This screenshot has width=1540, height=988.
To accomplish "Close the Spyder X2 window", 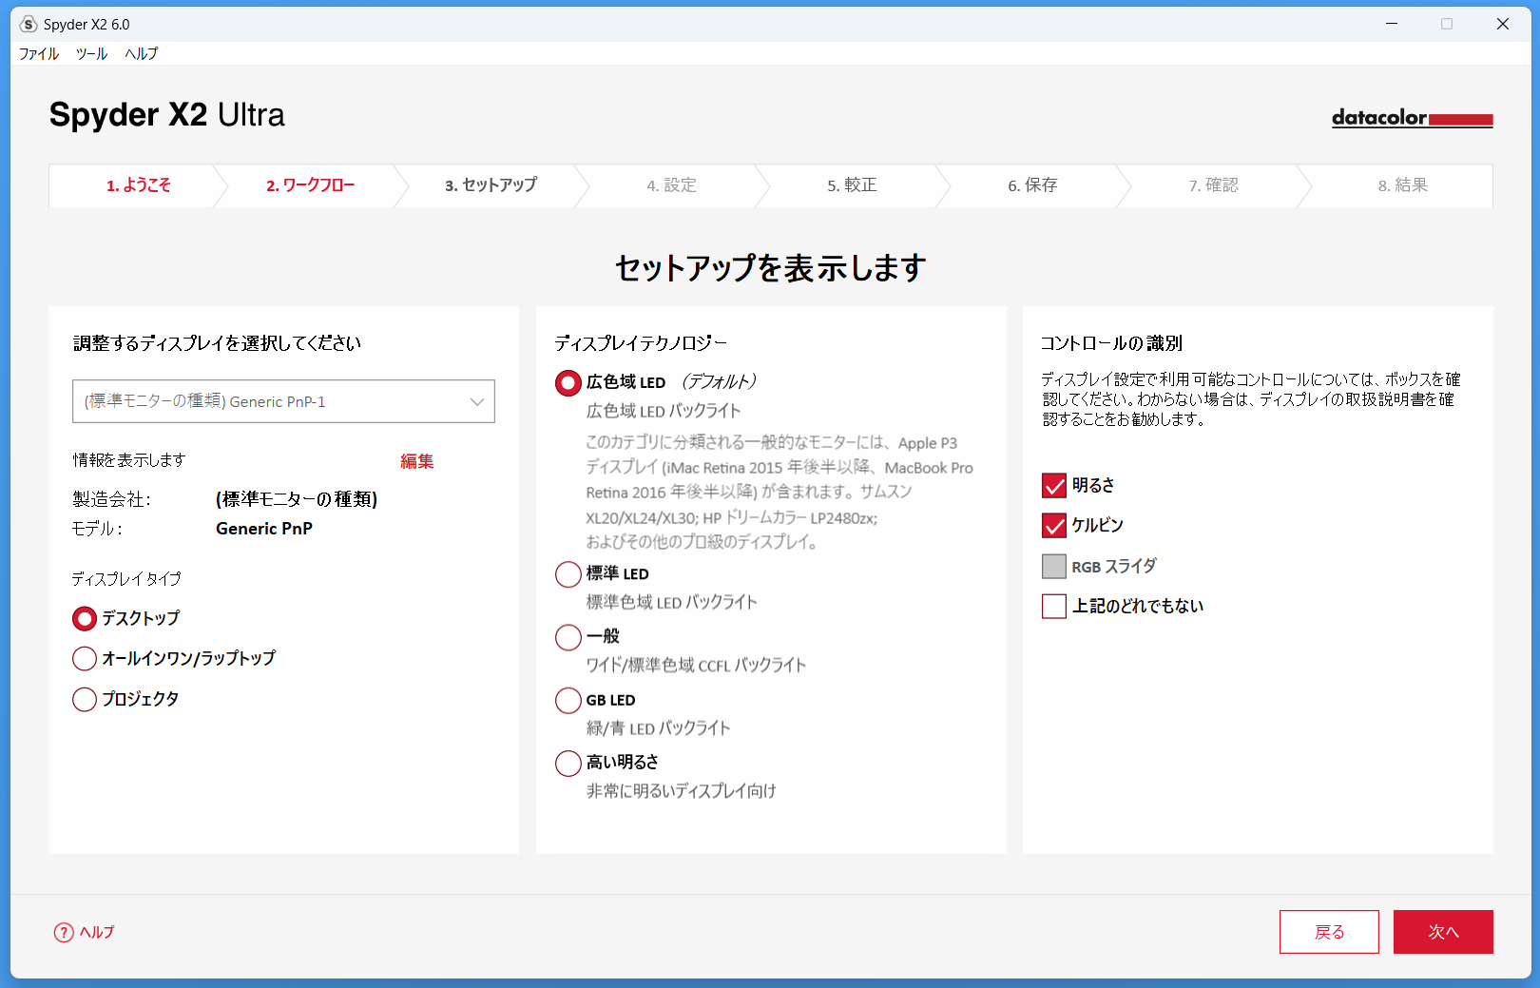I will (1503, 24).
